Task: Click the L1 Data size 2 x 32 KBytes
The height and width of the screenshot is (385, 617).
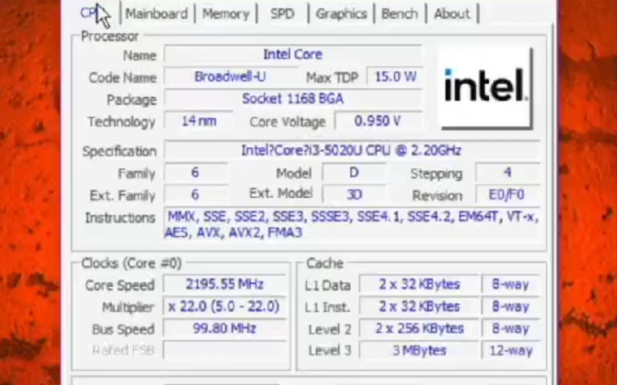Action: 419,284
